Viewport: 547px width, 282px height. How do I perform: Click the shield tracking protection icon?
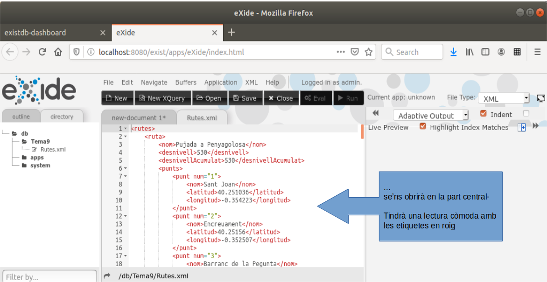[x=77, y=52]
